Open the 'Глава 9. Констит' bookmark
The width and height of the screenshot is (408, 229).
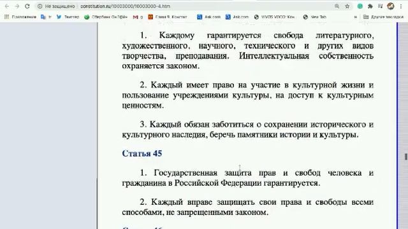[x=167, y=17]
